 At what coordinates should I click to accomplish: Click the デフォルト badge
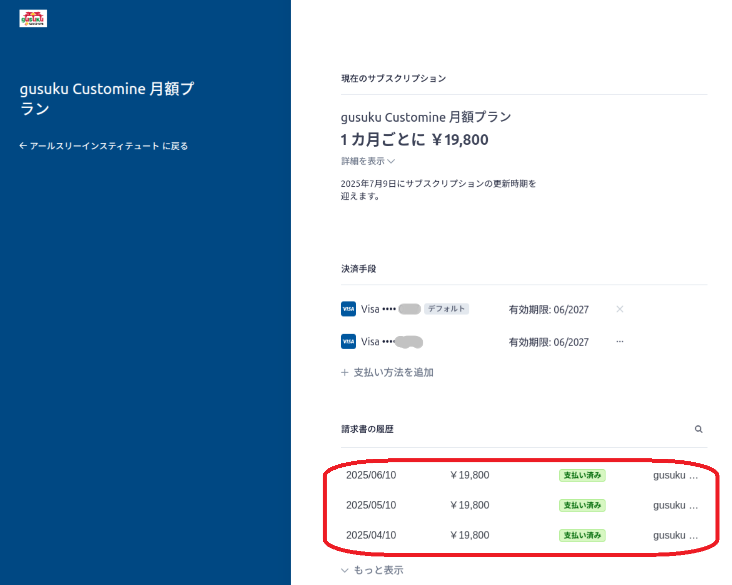coord(446,309)
